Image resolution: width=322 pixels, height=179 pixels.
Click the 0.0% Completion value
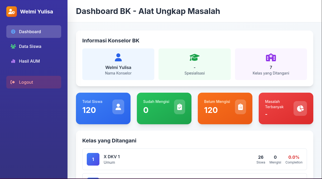coord(294,157)
